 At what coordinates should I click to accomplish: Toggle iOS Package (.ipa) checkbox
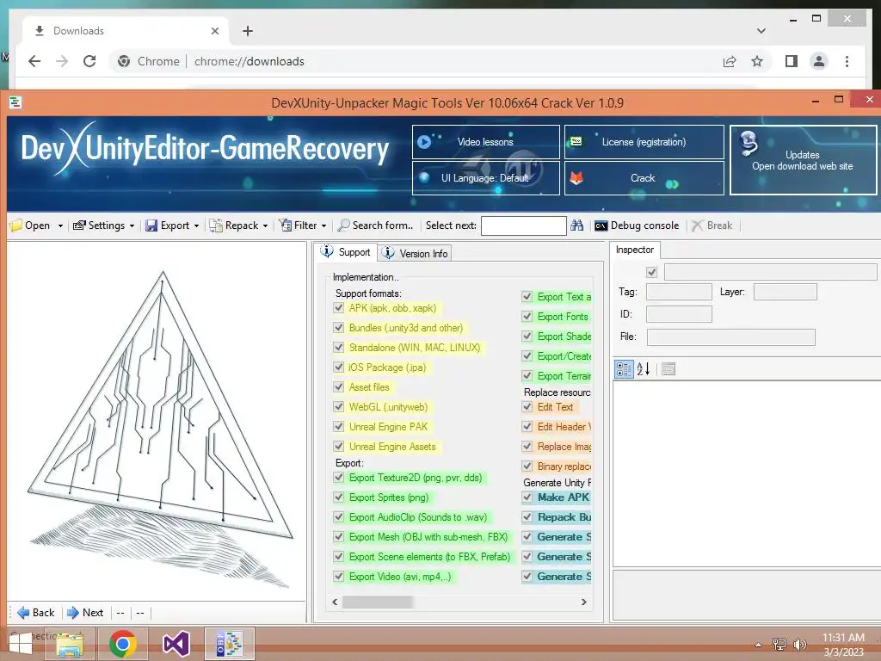pos(338,367)
